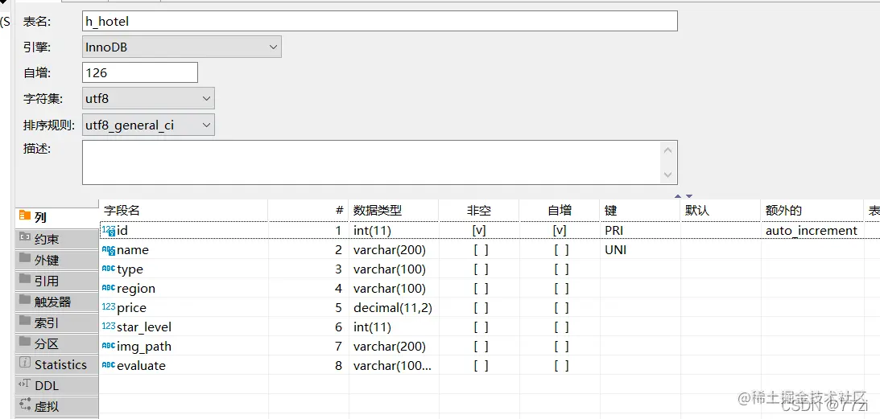Click the 额外的 column header
Image resolution: width=880 pixels, height=419 pixels.
click(x=812, y=211)
